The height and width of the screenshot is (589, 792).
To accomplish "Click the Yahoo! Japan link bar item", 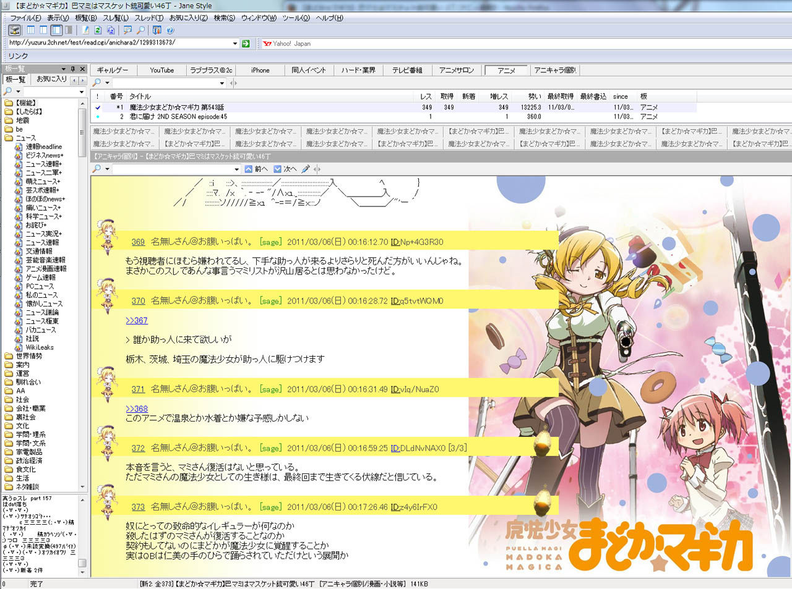I will [286, 43].
